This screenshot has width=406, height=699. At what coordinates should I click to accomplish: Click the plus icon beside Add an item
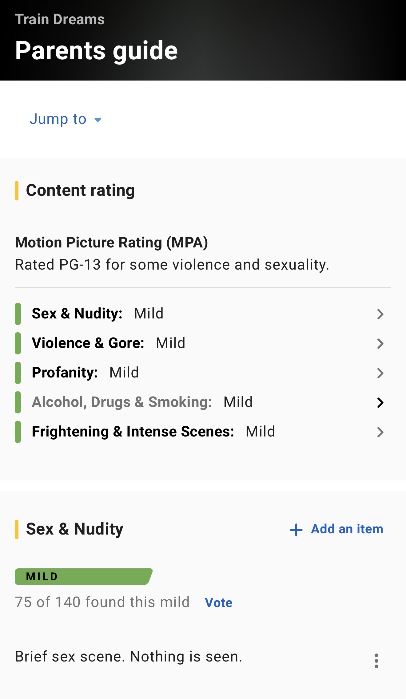[296, 530]
